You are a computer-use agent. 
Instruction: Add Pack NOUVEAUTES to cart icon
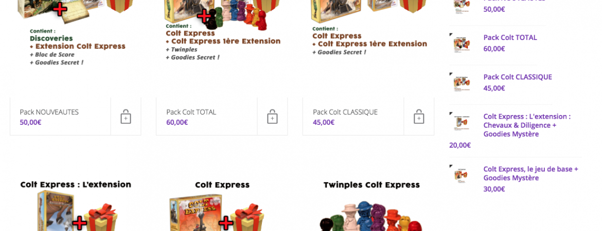(126, 117)
